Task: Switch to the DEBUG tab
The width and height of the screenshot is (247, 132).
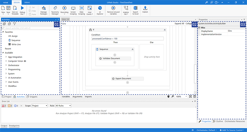Action: click(x=27, y=2)
